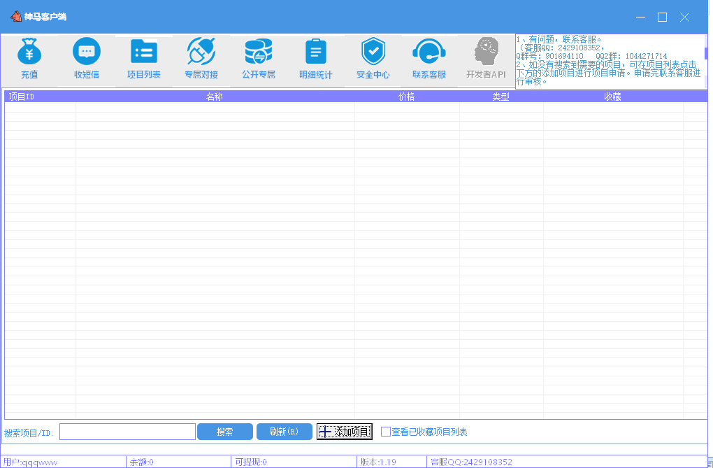Click the 联系客服 headset icon

tap(429, 52)
